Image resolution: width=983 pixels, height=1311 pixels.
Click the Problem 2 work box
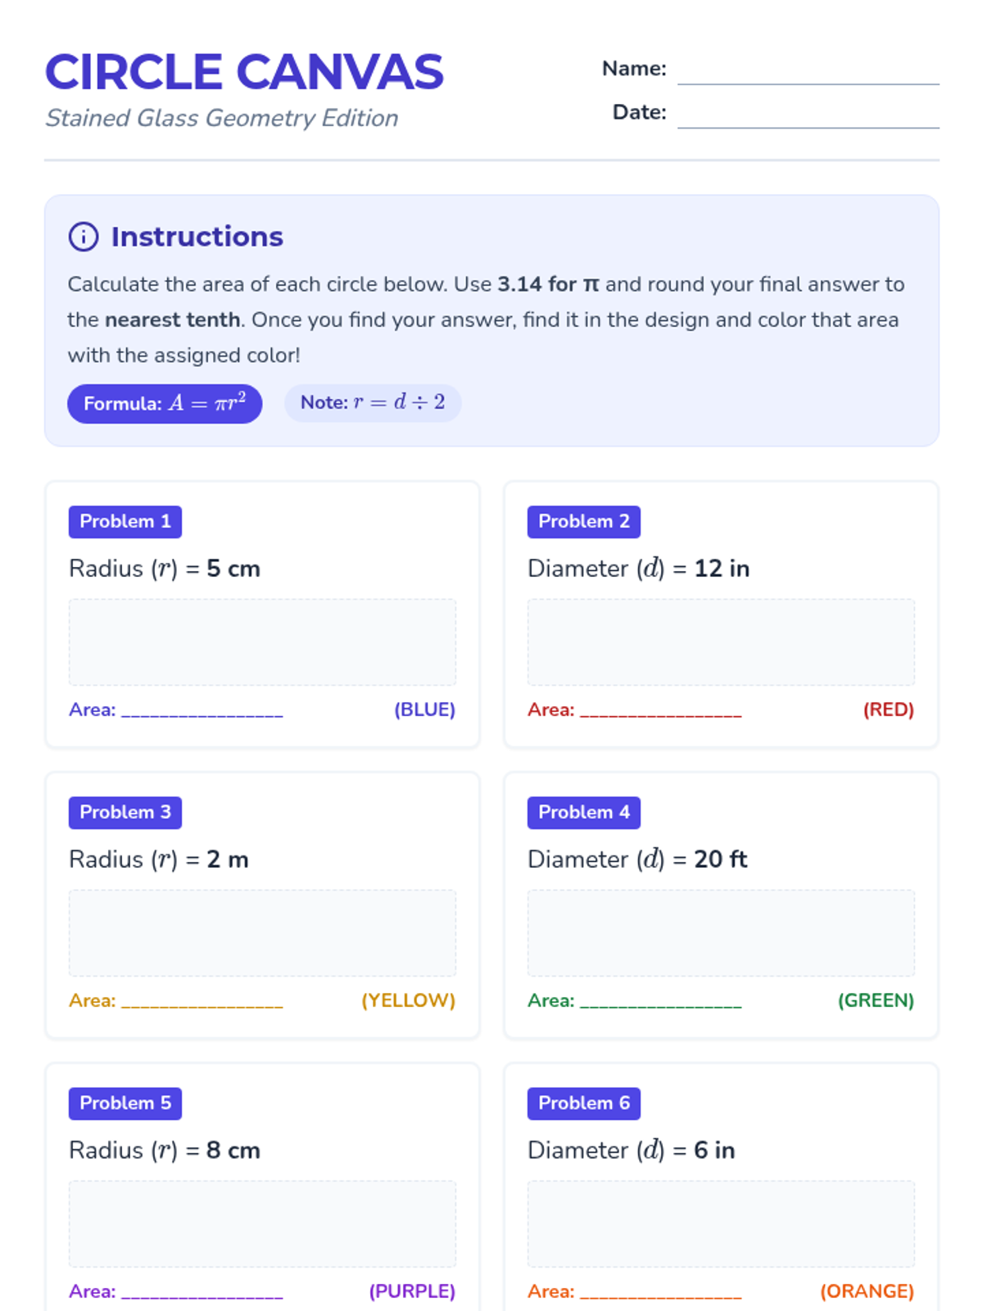pos(721,642)
